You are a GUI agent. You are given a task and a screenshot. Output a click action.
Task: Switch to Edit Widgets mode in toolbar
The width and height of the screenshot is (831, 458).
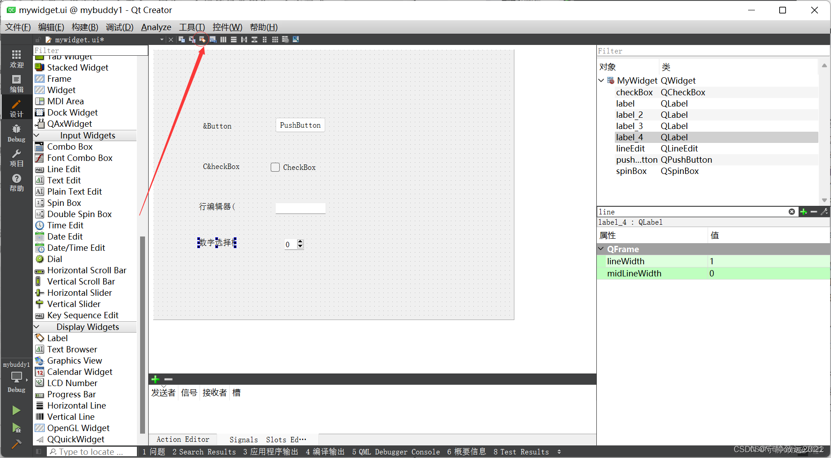pos(182,40)
